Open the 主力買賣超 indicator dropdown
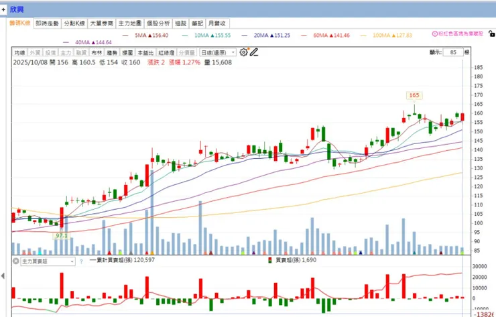 48,261
